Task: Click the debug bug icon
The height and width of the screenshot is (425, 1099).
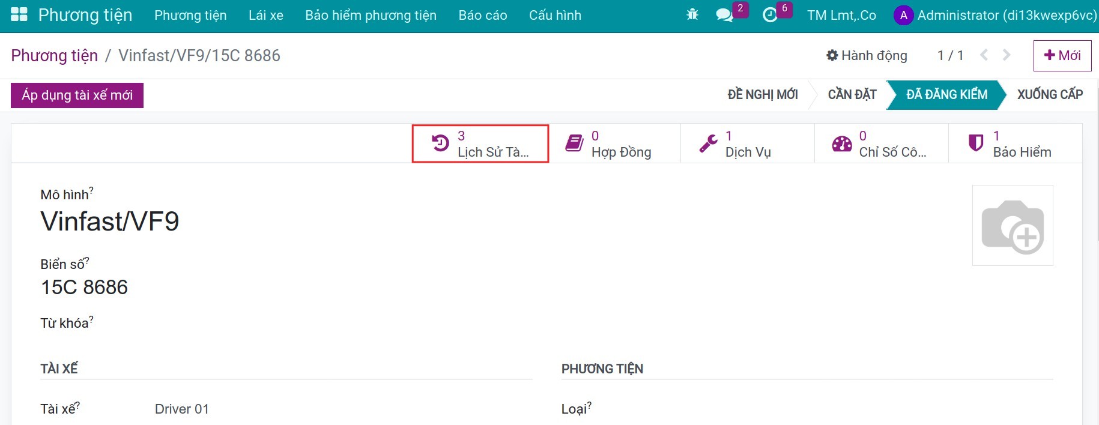Action: point(692,15)
